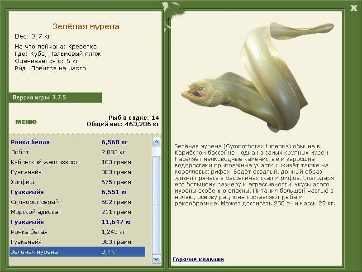
Task: Select the Гуакамайя 11,647 кг row
Action: point(77,222)
